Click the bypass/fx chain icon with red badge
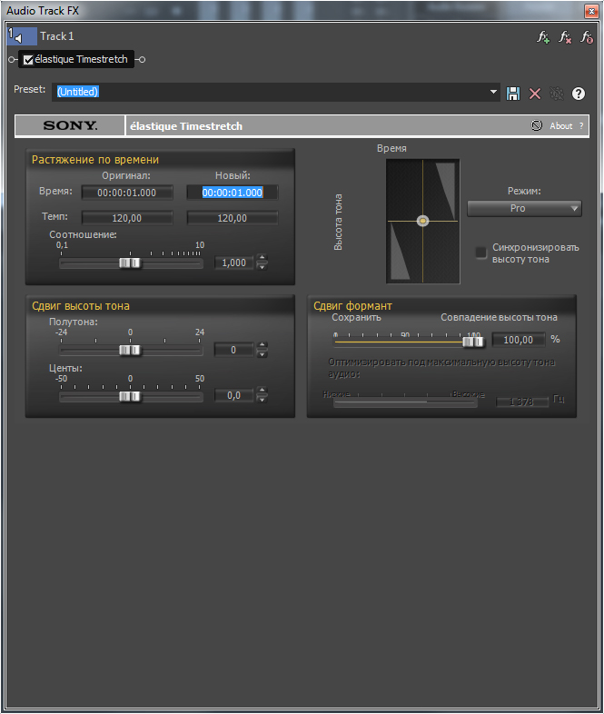Screen dimensions: 604x714 pos(587,37)
